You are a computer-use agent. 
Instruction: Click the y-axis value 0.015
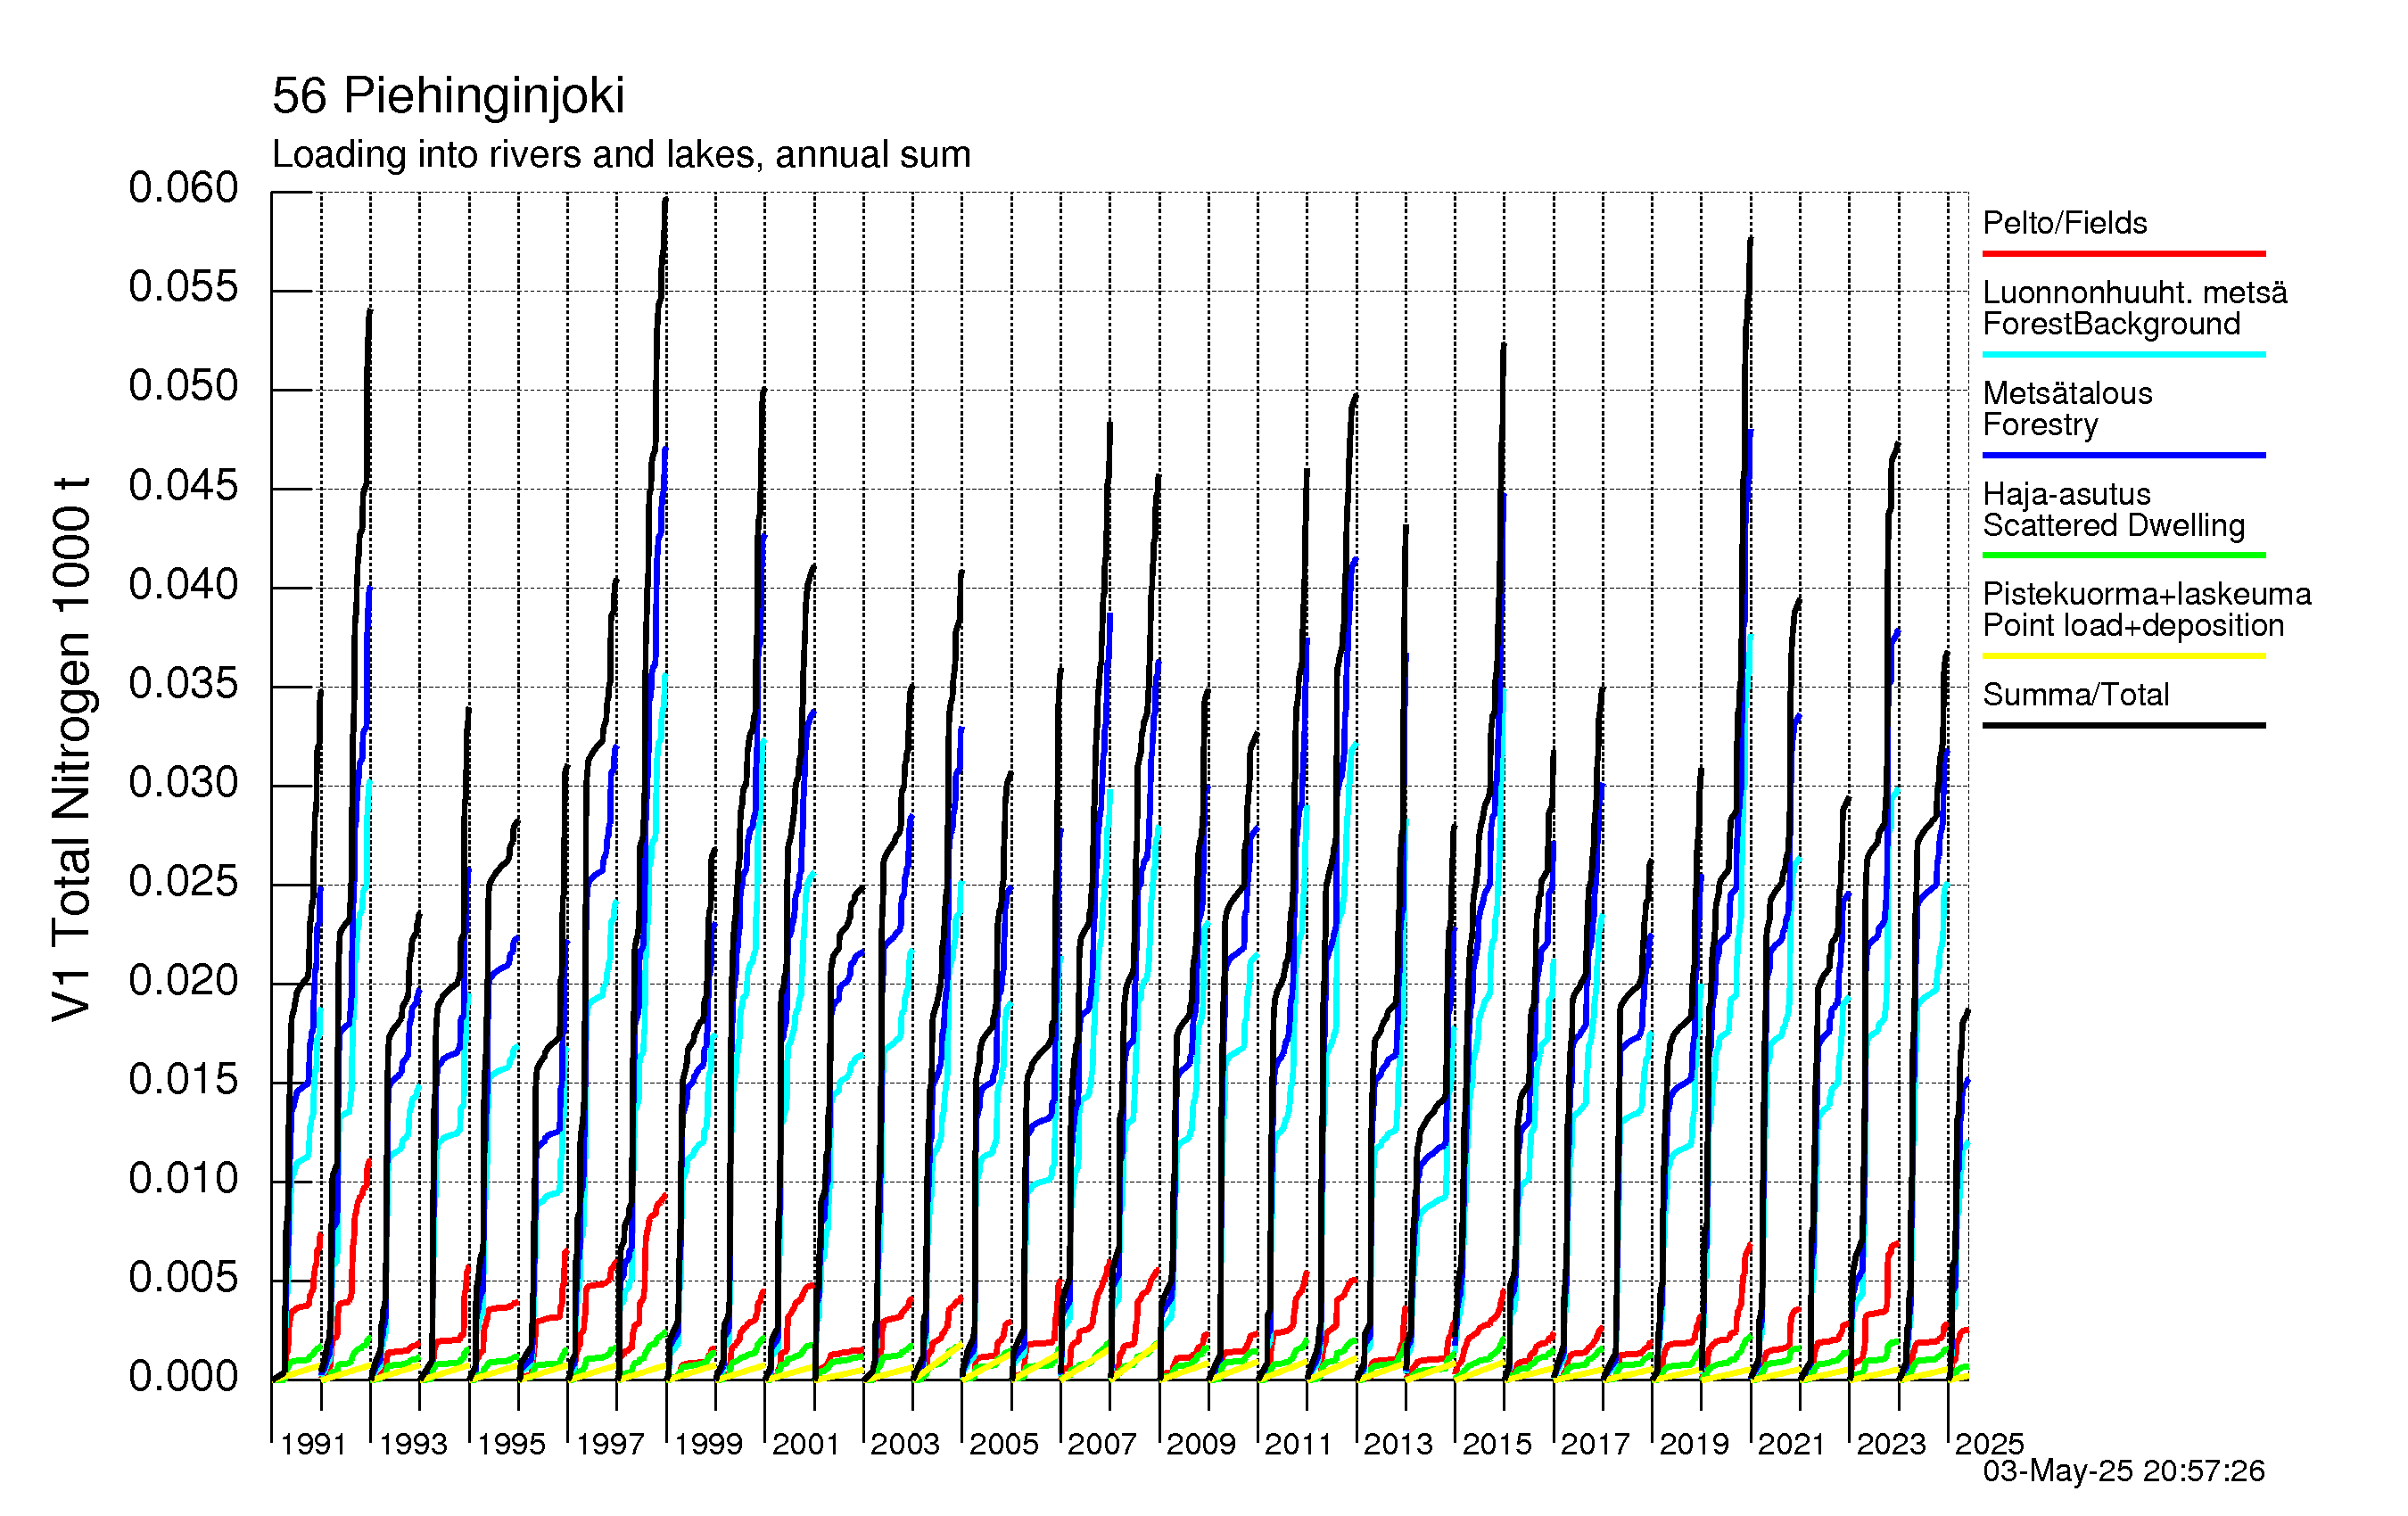coord(184,1080)
